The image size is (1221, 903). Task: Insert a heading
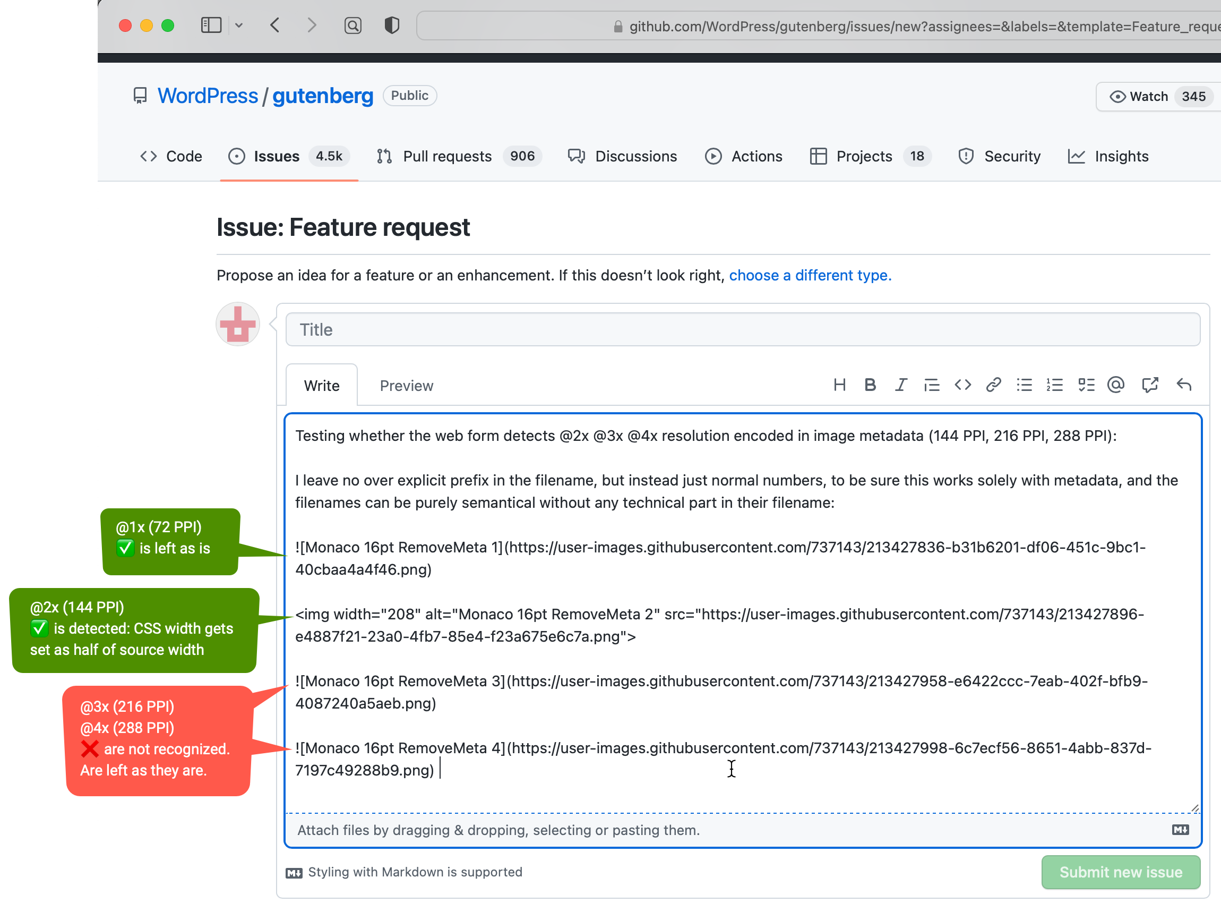point(840,385)
